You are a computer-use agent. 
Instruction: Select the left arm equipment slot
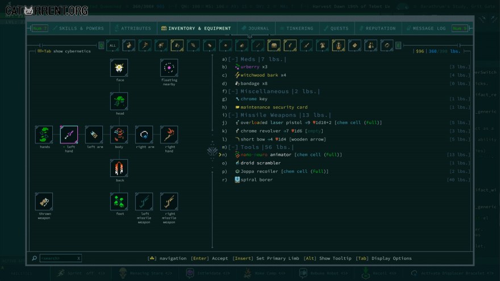point(94,134)
